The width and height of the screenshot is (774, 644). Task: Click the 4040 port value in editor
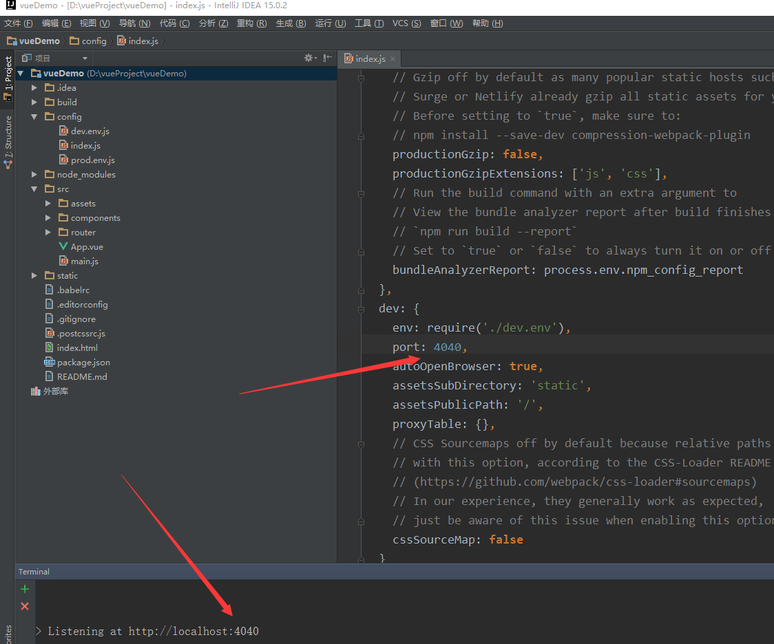(447, 347)
